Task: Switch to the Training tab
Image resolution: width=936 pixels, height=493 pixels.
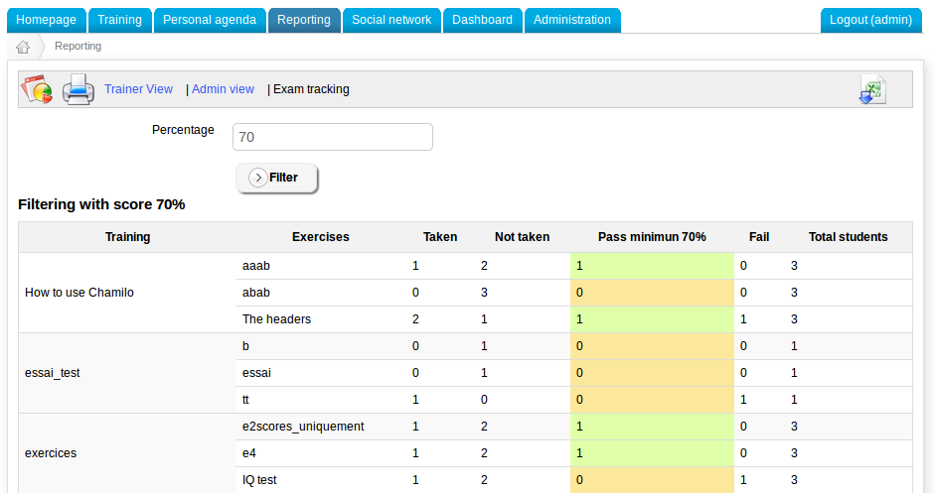Action: tap(119, 20)
